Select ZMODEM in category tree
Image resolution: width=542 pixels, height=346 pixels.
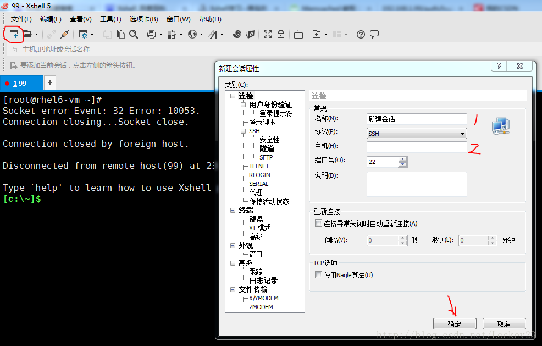[x=261, y=307]
